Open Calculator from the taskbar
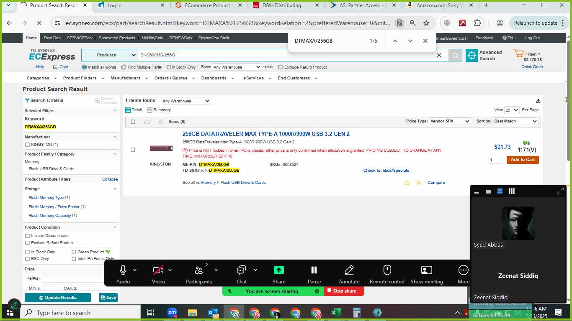This screenshot has width=572, height=321. click(x=356, y=313)
